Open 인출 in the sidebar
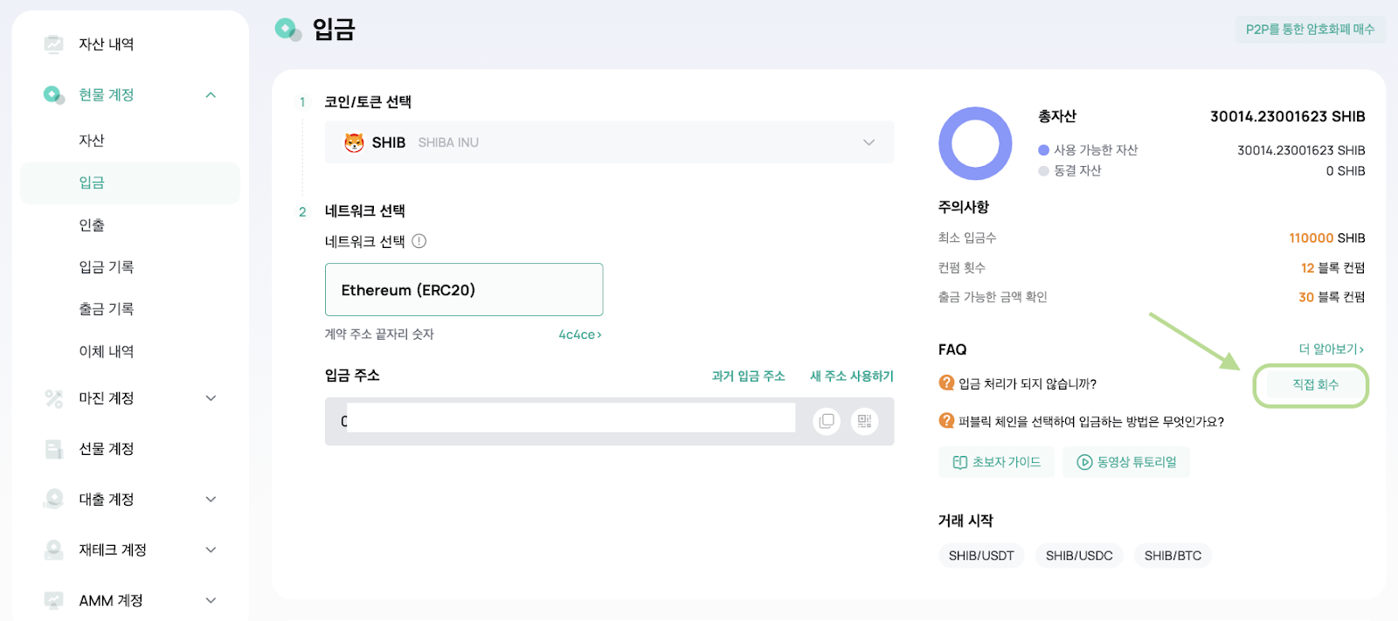The height and width of the screenshot is (621, 1398). click(x=92, y=225)
